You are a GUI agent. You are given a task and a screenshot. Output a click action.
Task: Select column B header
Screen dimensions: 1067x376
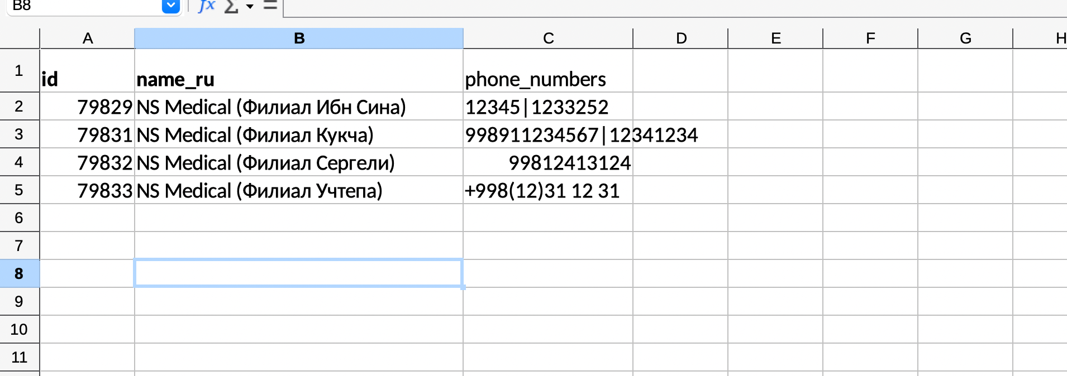click(x=299, y=38)
